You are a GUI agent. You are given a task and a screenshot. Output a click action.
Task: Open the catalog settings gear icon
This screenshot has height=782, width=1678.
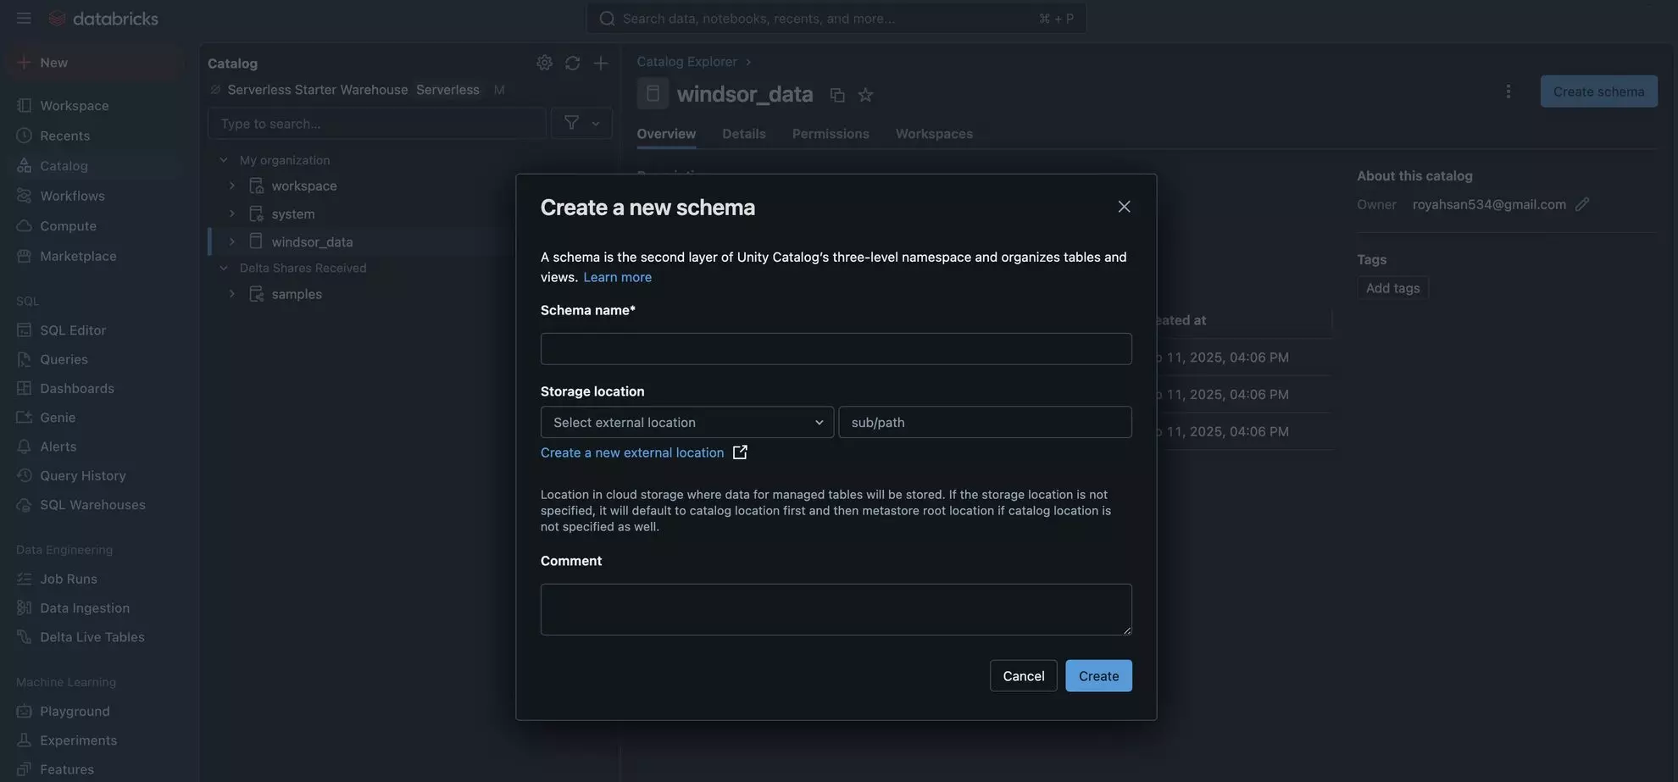click(x=544, y=63)
